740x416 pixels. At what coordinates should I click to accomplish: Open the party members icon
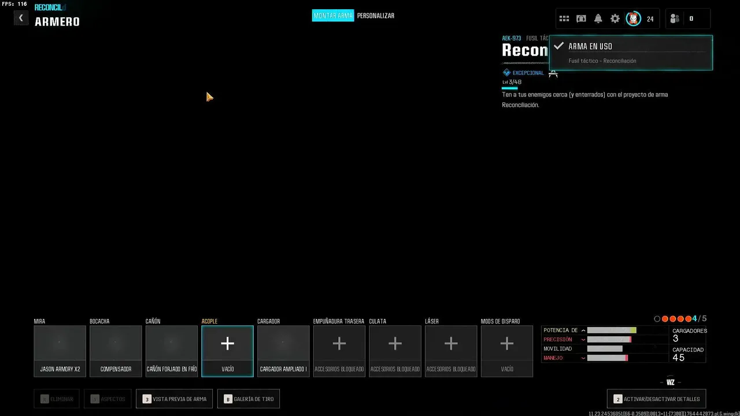(x=675, y=18)
